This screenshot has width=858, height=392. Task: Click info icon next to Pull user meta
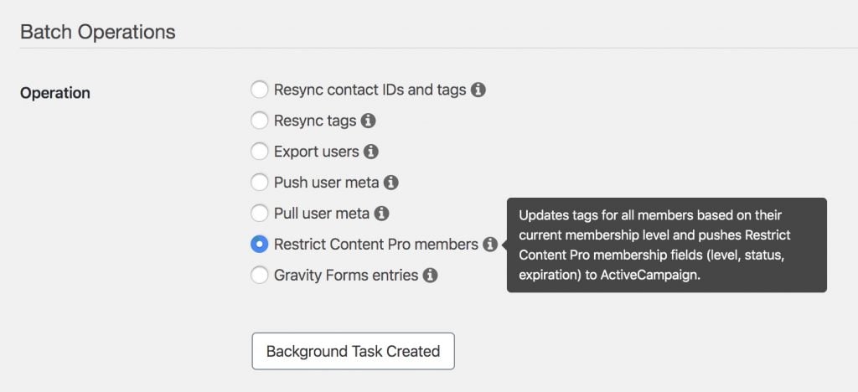coord(381,214)
